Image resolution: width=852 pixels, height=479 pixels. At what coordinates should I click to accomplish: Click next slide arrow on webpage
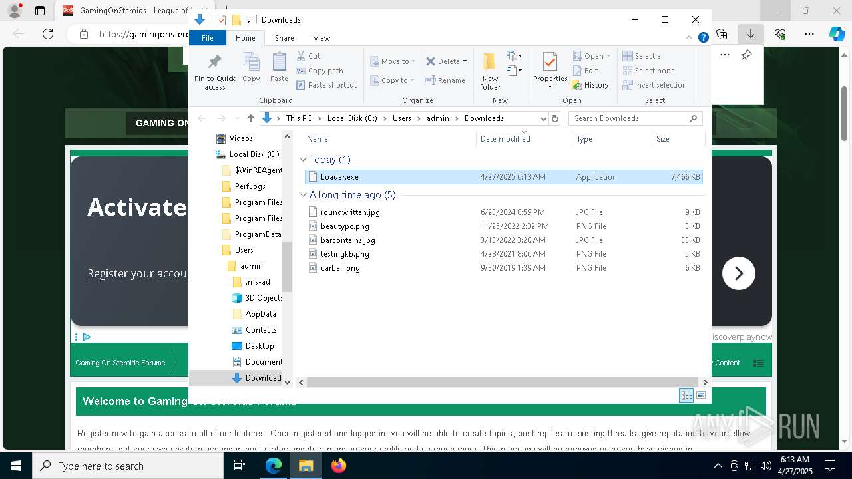click(738, 273)
